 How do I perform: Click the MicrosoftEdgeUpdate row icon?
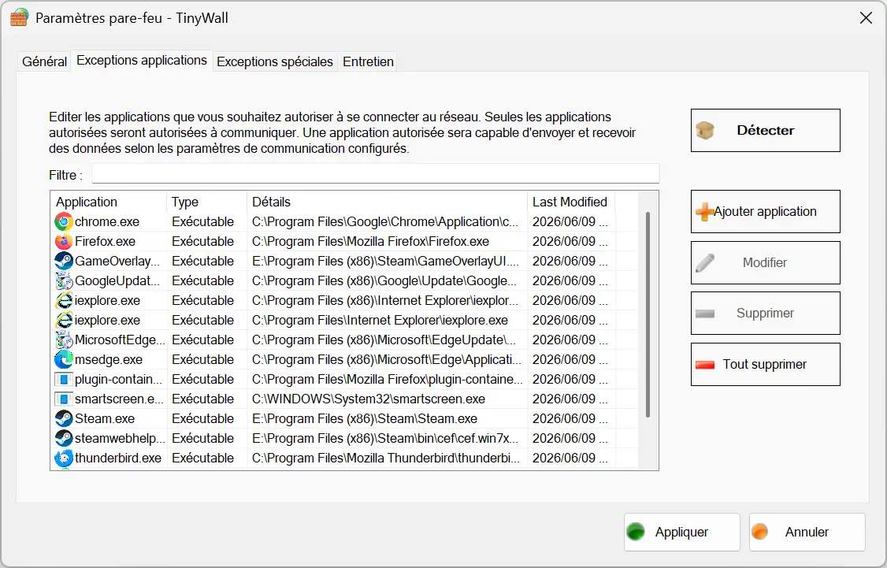point(64,340)
